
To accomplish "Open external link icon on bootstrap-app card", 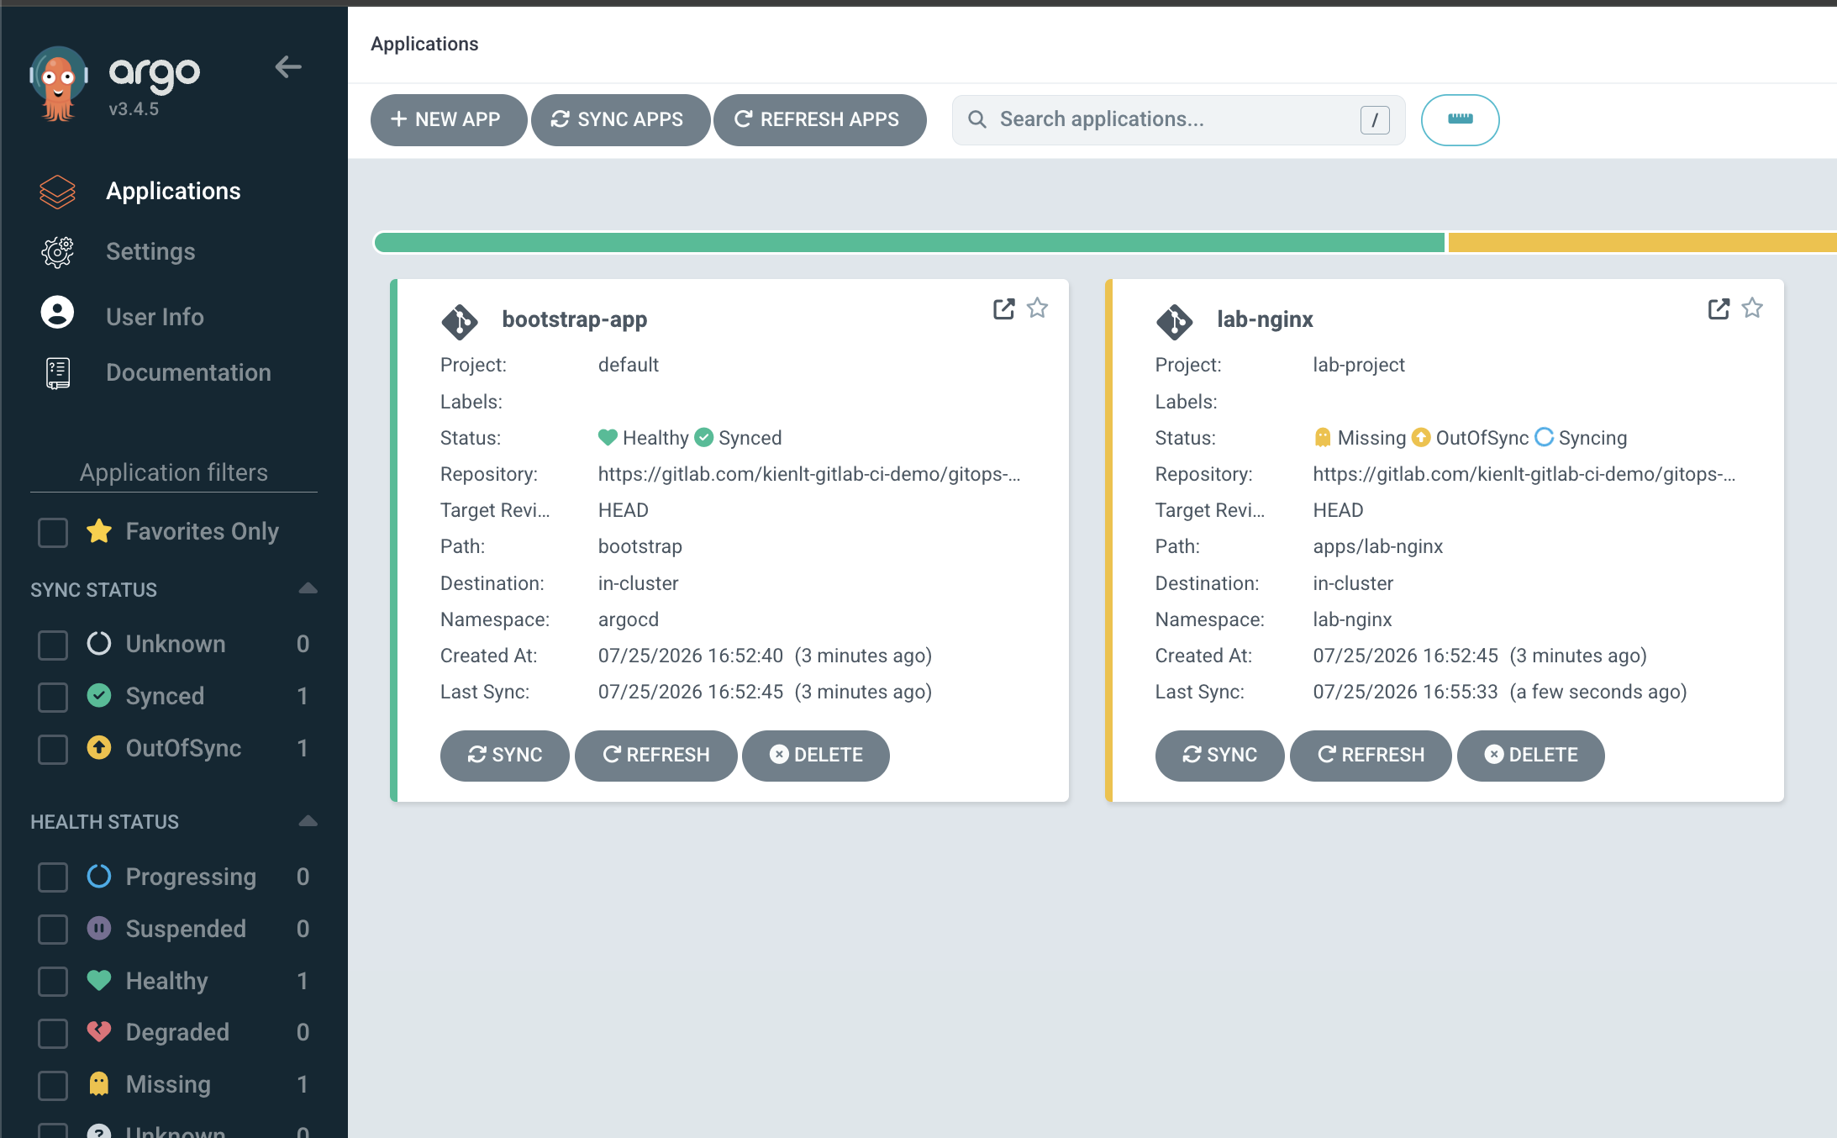I will tap(1003, 308).
